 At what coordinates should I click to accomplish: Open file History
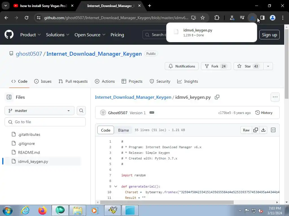coord(264,112)
